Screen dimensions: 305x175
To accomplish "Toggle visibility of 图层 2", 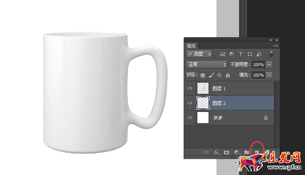I will [190, 103].
